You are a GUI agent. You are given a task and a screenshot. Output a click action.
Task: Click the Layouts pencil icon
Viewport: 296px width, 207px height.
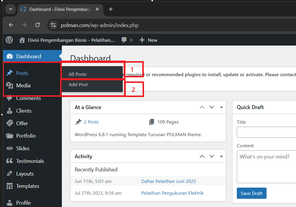point(9,173)
